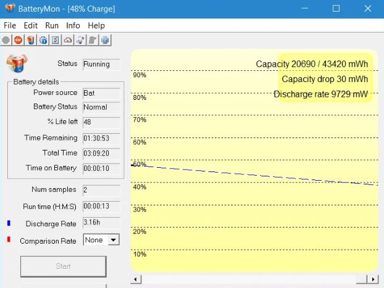Click Capacity drop 30 mWh text
Viewport: 384px width, 288px height.
325,80
